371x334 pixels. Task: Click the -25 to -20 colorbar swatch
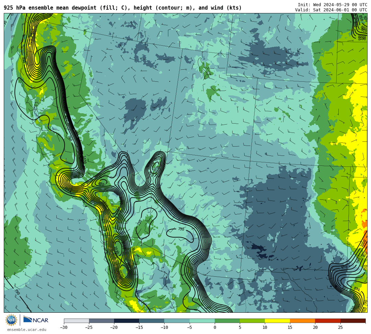tap(101, 321)
